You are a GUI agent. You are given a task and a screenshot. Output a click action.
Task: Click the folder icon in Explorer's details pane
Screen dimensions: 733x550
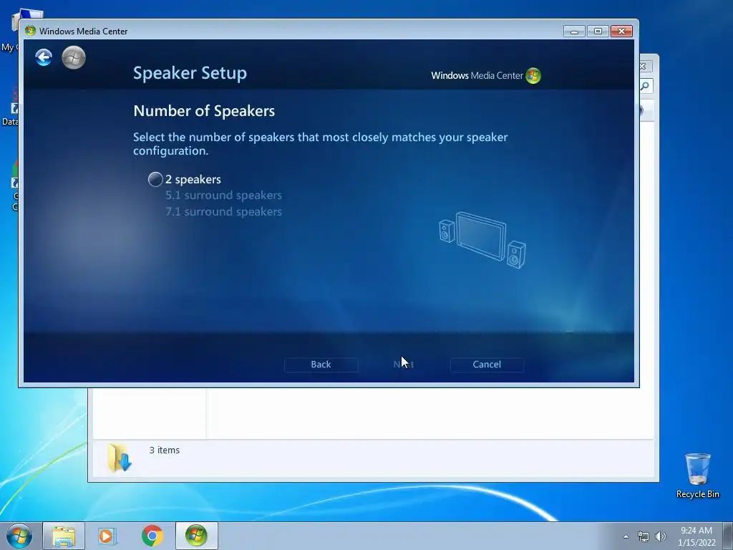(x=119, y=458)
